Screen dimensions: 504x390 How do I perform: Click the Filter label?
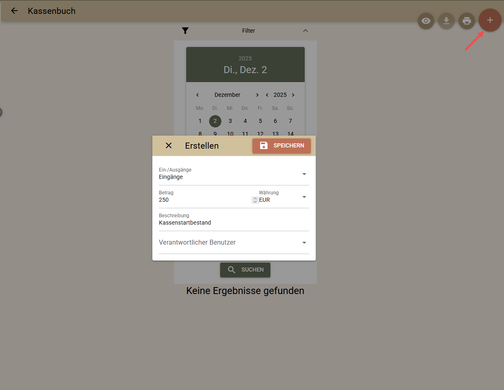coord(248,31)
